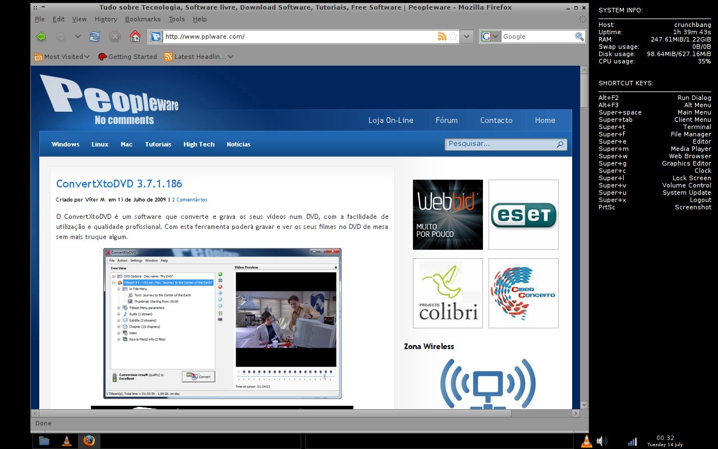Click the volume speaker tray icon
The image size is (718, 449).
pyautogui.click(x=602, y=441)
